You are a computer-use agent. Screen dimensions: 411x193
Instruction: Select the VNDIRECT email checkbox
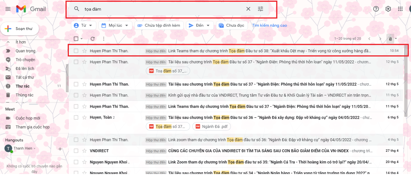(76, 151)
